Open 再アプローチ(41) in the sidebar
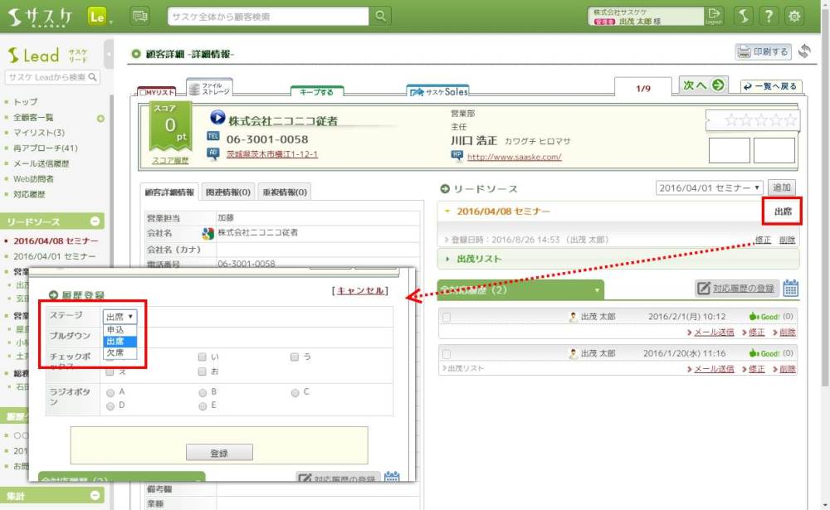 [46, 148]
